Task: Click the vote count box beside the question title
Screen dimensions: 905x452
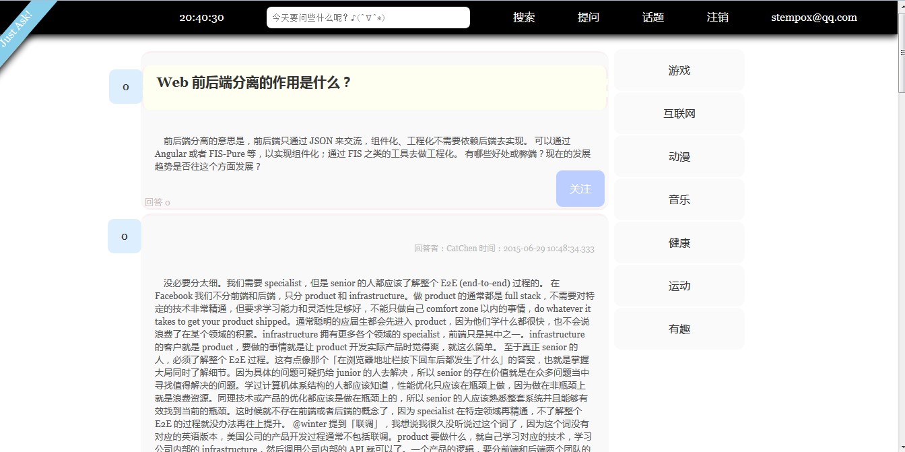Action: coord(126,86)
